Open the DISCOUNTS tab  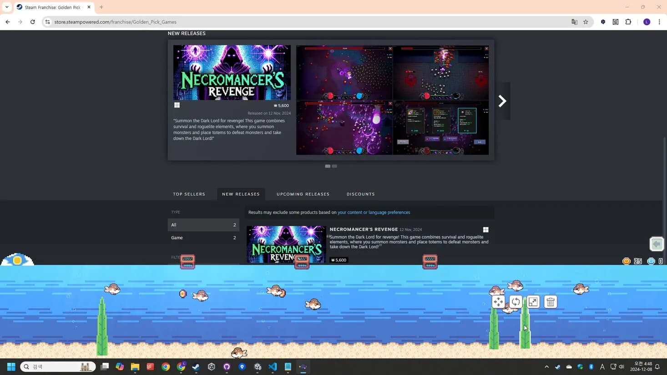pos(360,194)
